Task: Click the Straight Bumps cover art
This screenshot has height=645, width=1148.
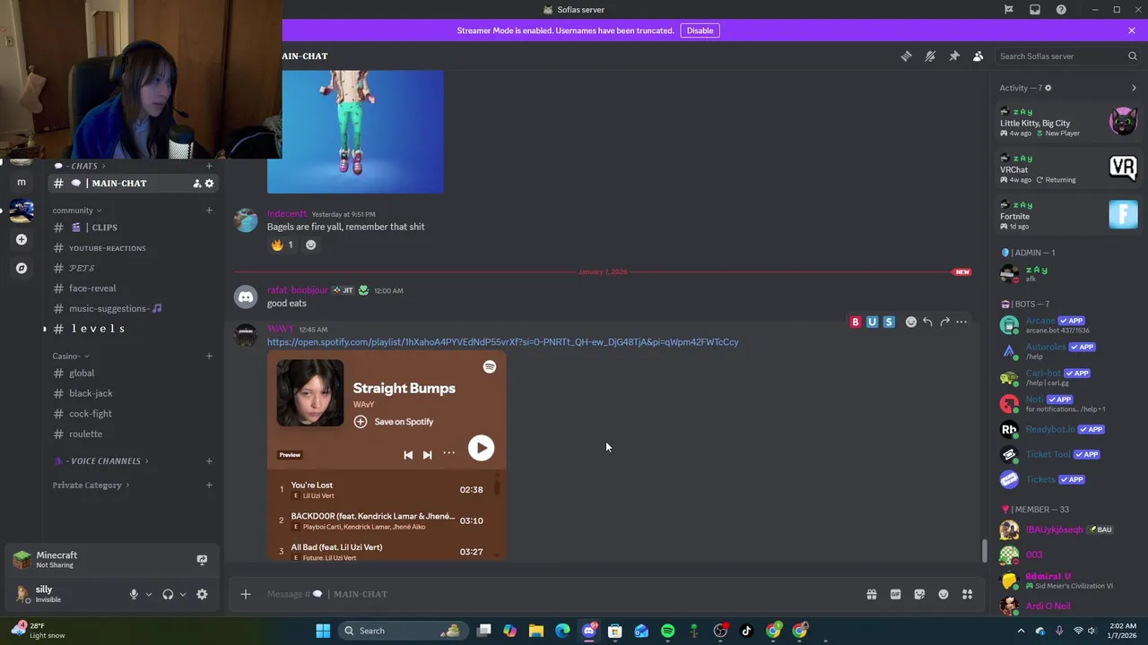Action: click(310, 393)
